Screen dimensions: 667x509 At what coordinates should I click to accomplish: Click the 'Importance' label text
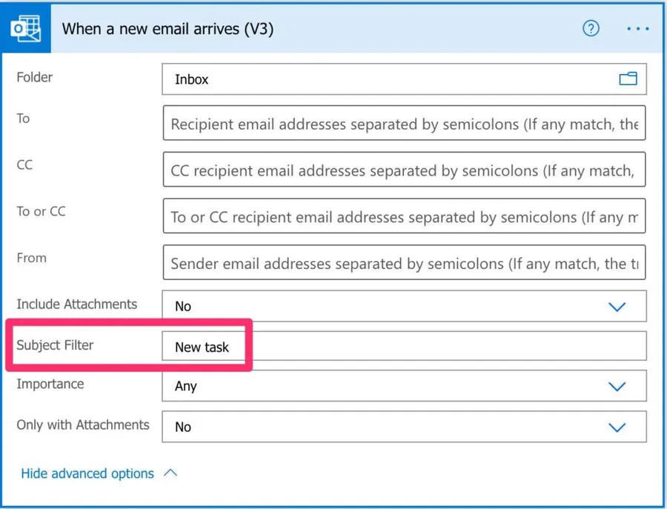click(50, 384)
